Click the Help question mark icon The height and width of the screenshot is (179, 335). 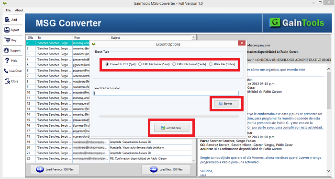coord(7,61)
